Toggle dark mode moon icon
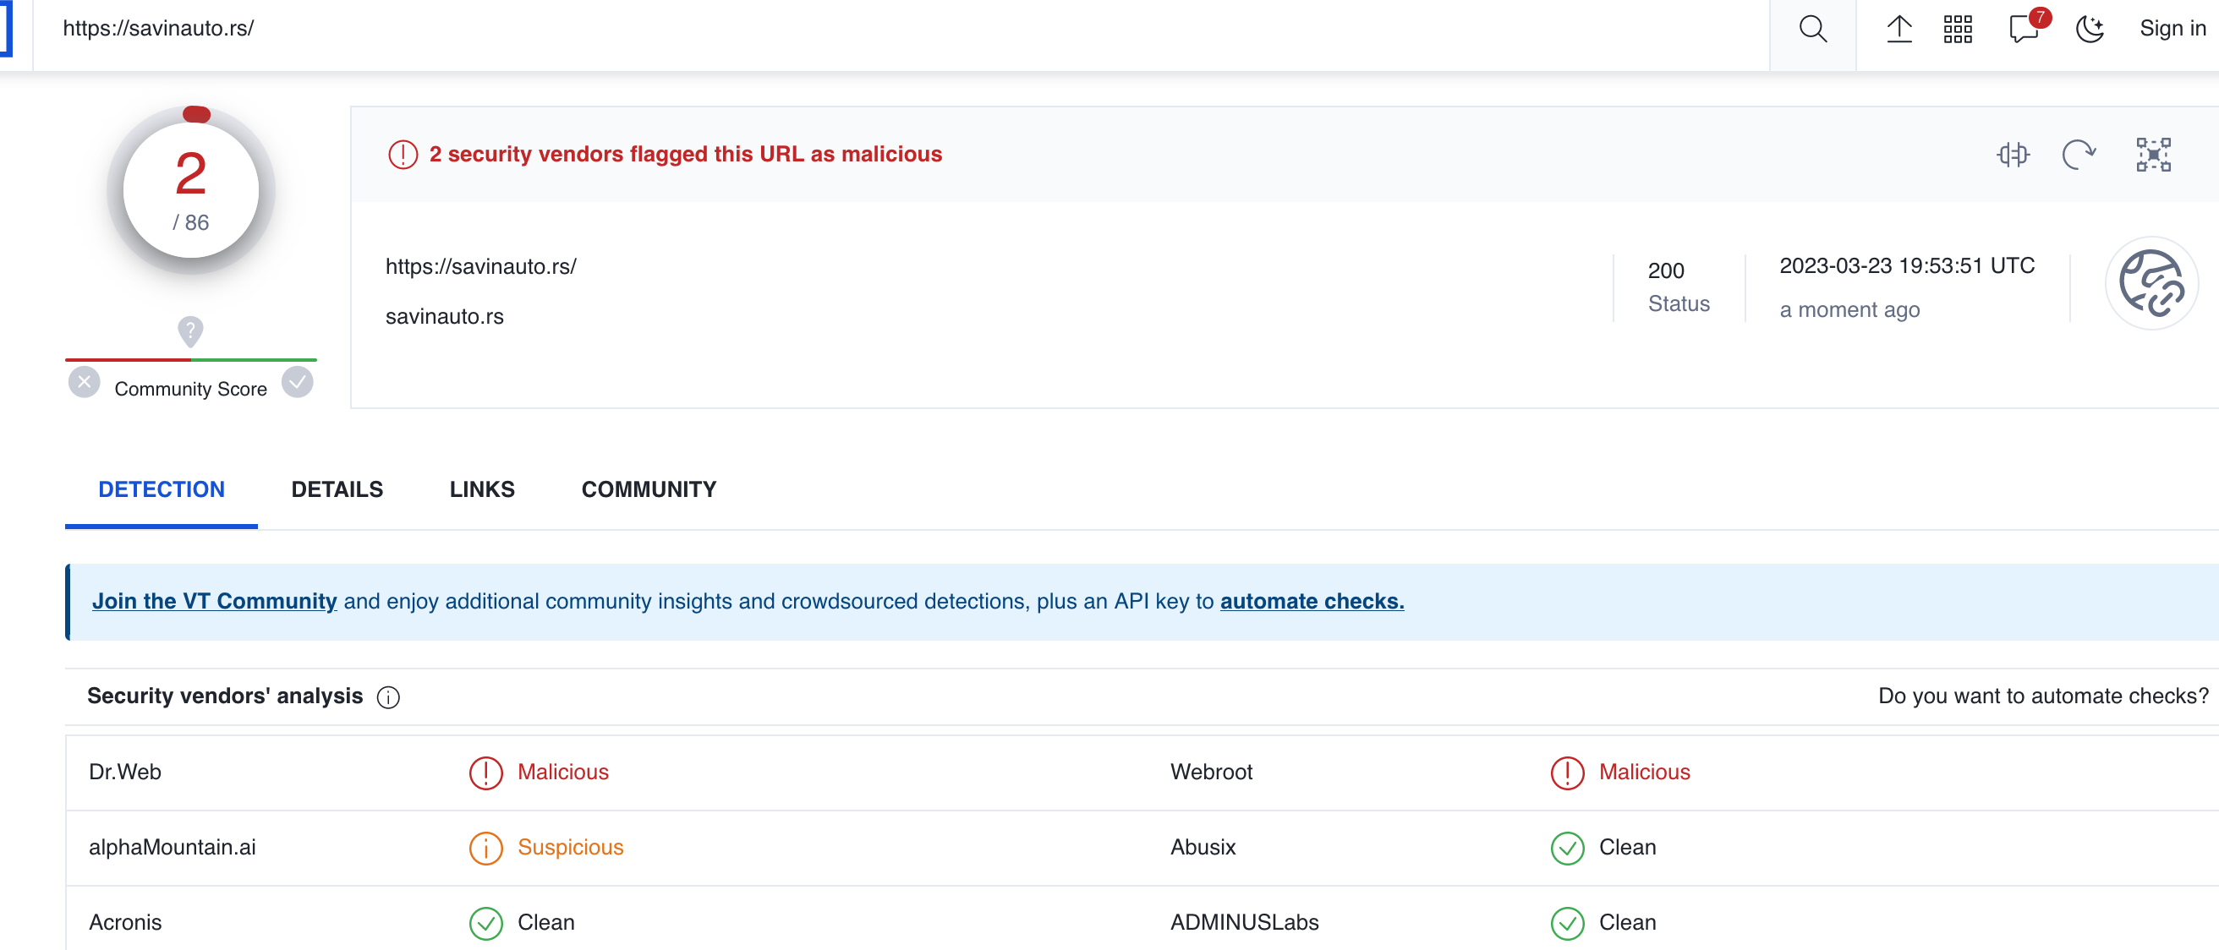 2090,30
